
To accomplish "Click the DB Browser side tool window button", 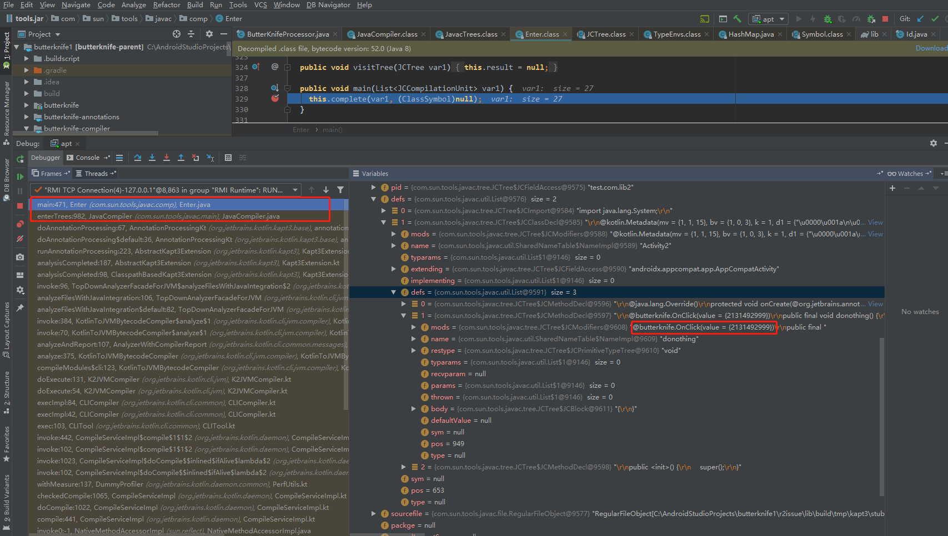I will tap(6, 180).
